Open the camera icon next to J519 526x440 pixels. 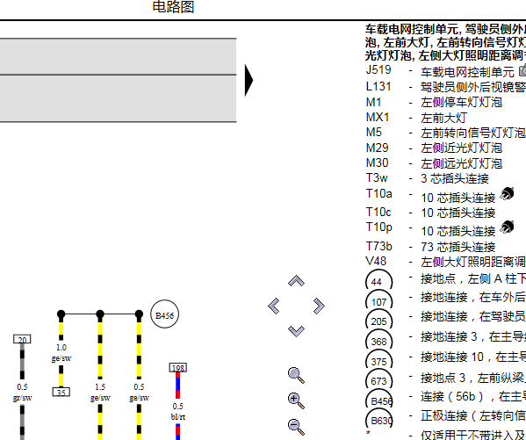[x=522, y=70]
